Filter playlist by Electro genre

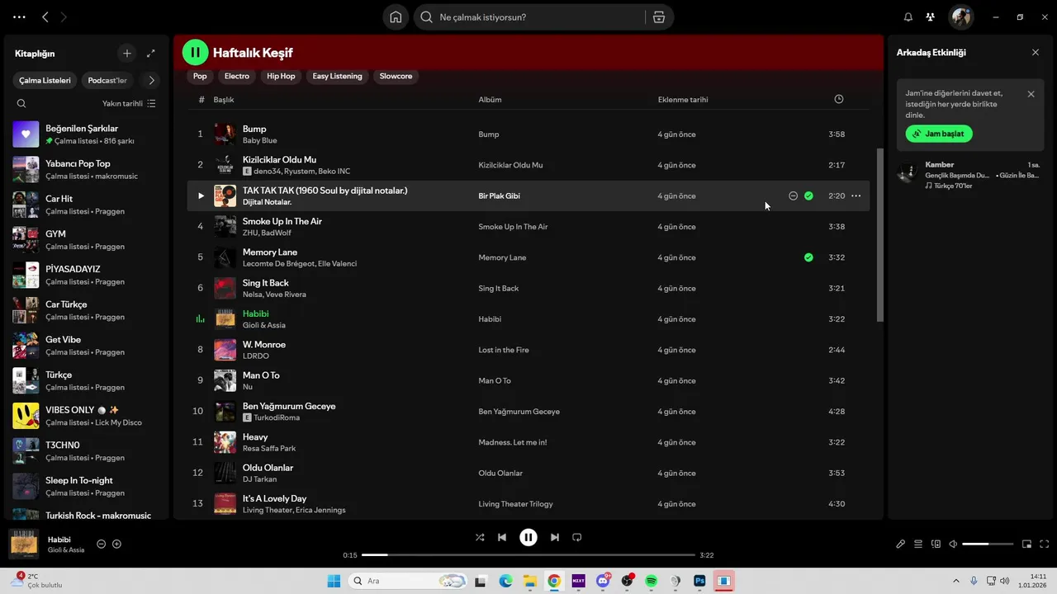(x=236, y=76)
